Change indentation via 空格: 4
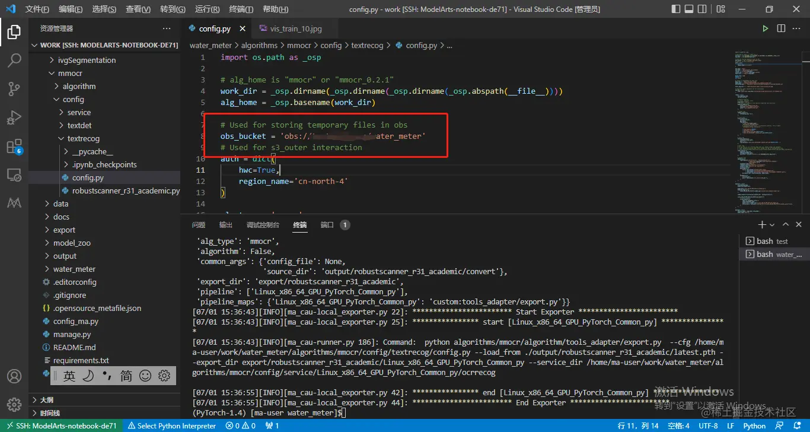810x432 pixels. 678,425
